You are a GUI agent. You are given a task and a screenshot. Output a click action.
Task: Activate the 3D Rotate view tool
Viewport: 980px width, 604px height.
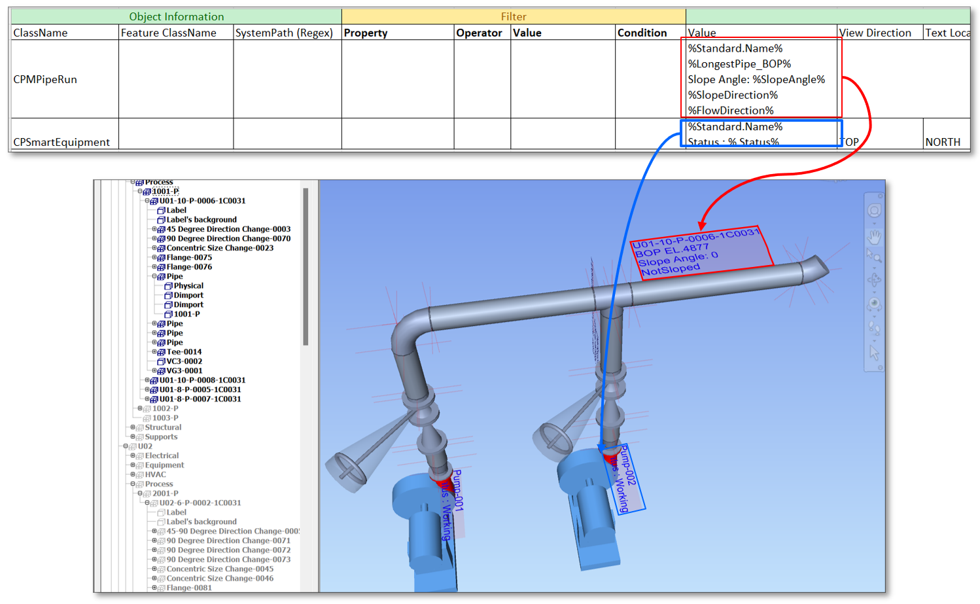coord(875,280)
